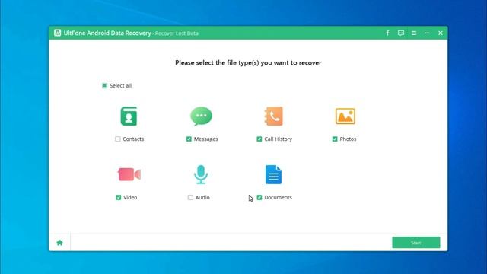Open the Facebook link in title bar
487x274 pixels.
tap(387, 33)
